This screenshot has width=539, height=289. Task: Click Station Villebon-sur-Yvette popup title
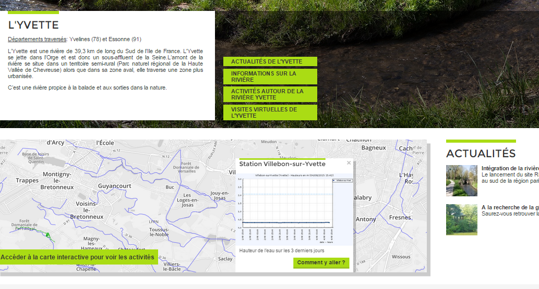[x=282, y=164]
